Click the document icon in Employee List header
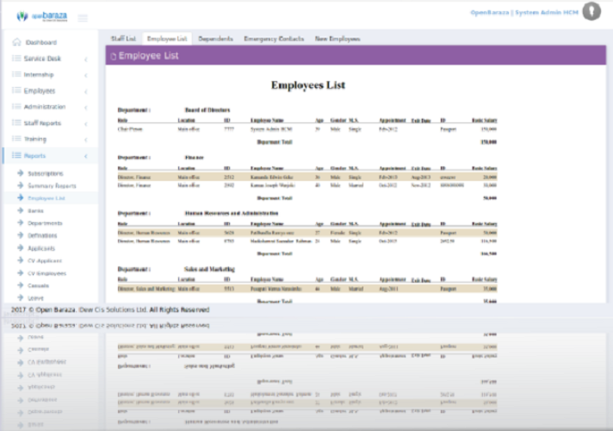The height and width of the screenshot is (431, 613). click(x=114, y=56)
